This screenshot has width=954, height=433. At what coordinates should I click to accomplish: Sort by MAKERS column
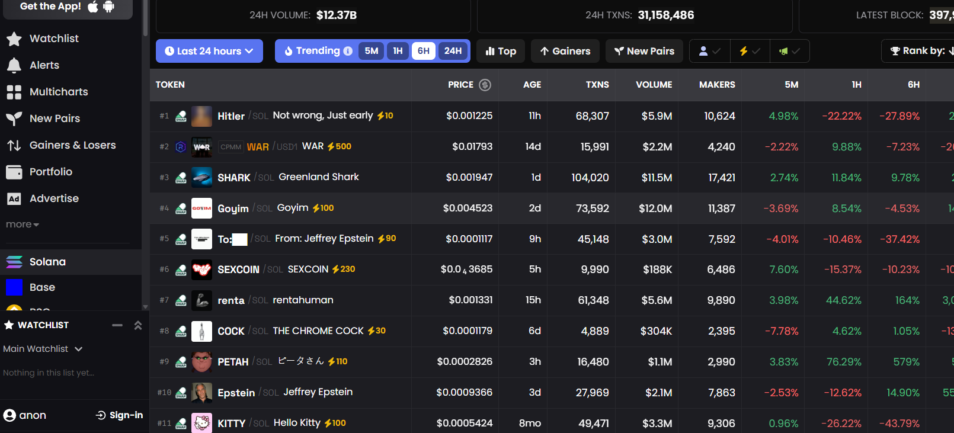(717, 85)
